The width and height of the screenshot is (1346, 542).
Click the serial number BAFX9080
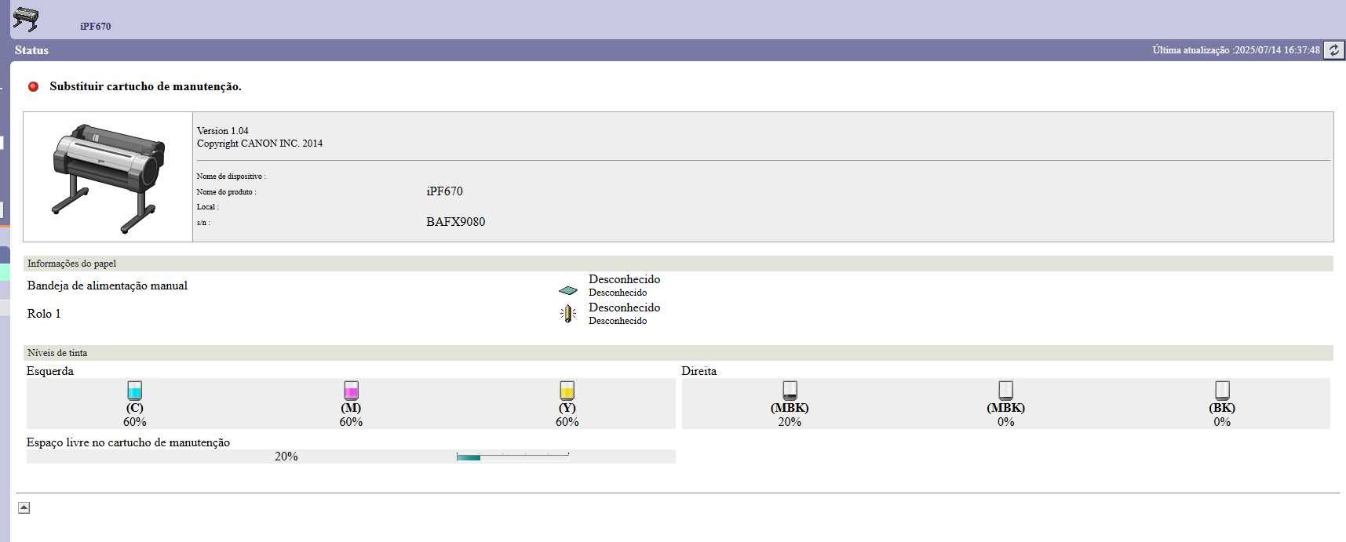tap(456, 222)
